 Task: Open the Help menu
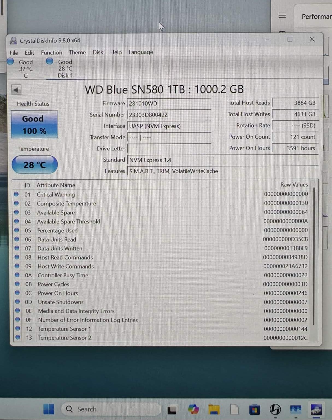[116, 52]
